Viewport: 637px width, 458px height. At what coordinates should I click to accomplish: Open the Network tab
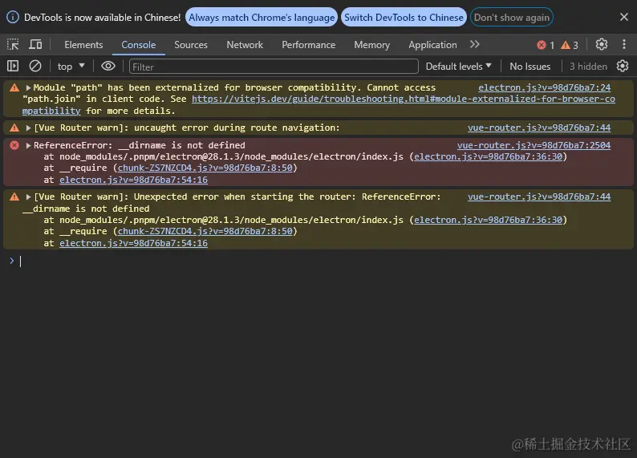tap(245, 45)
